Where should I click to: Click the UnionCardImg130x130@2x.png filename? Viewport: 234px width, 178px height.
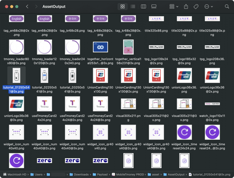(128, 89)
